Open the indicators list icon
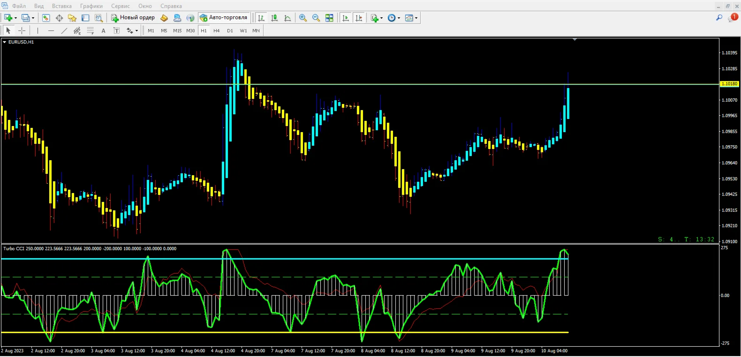Image resolution: width=741 pixels, height=357 pixels. (375, 18)
